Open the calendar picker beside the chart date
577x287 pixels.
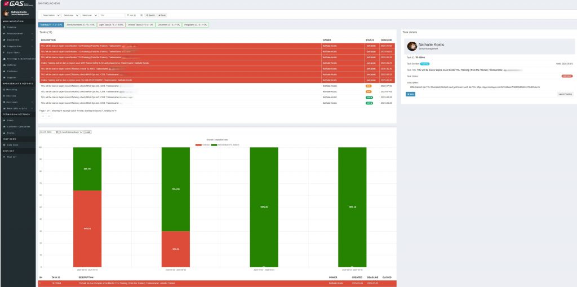(x=56, y=132)
